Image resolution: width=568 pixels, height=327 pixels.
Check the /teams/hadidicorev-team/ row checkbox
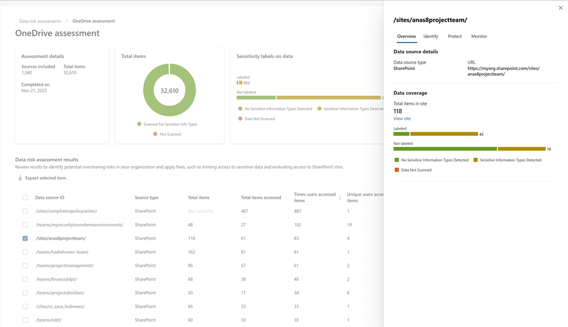tap(25, 251)
